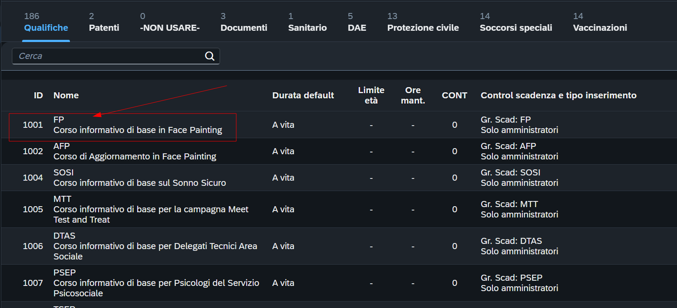
Task: Open row 1006 DTAS Delegati Tecnici
Action: [339, 246]
